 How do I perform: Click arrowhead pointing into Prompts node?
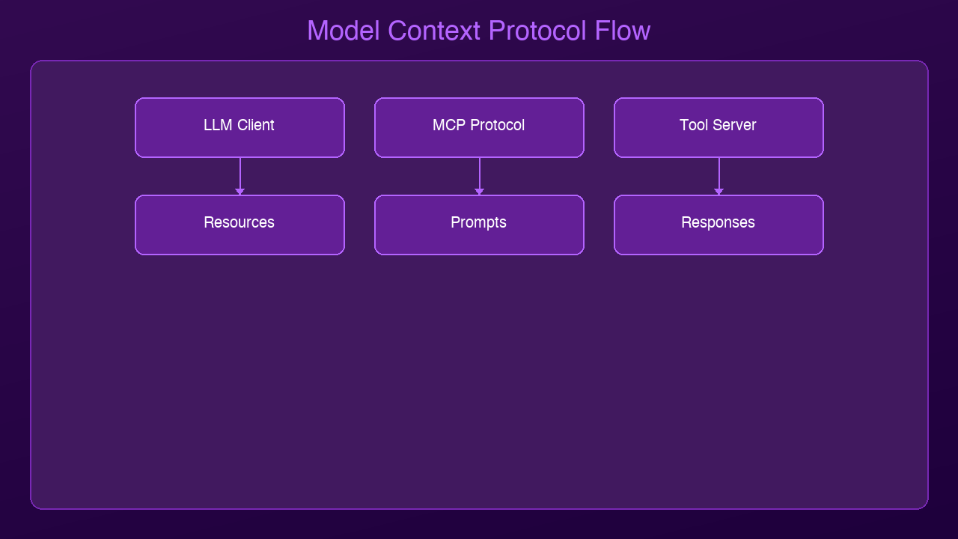point(479,192)
